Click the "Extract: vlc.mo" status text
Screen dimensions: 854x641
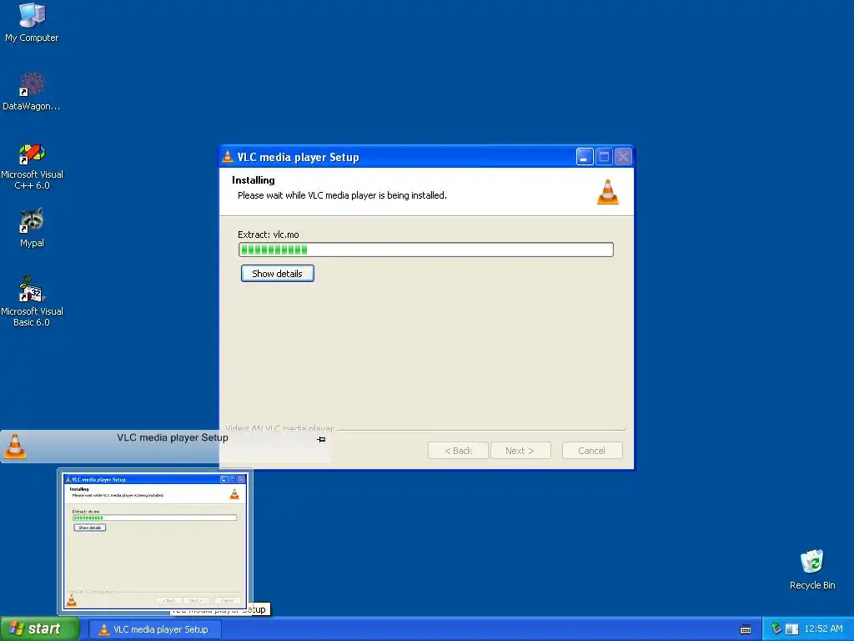pos(268,235)
